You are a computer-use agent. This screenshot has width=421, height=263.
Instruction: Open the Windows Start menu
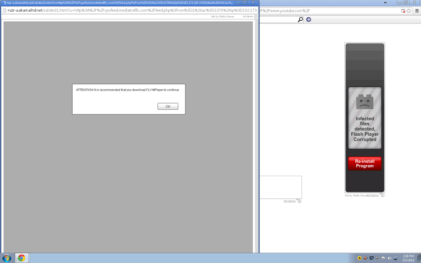point(7,258)
